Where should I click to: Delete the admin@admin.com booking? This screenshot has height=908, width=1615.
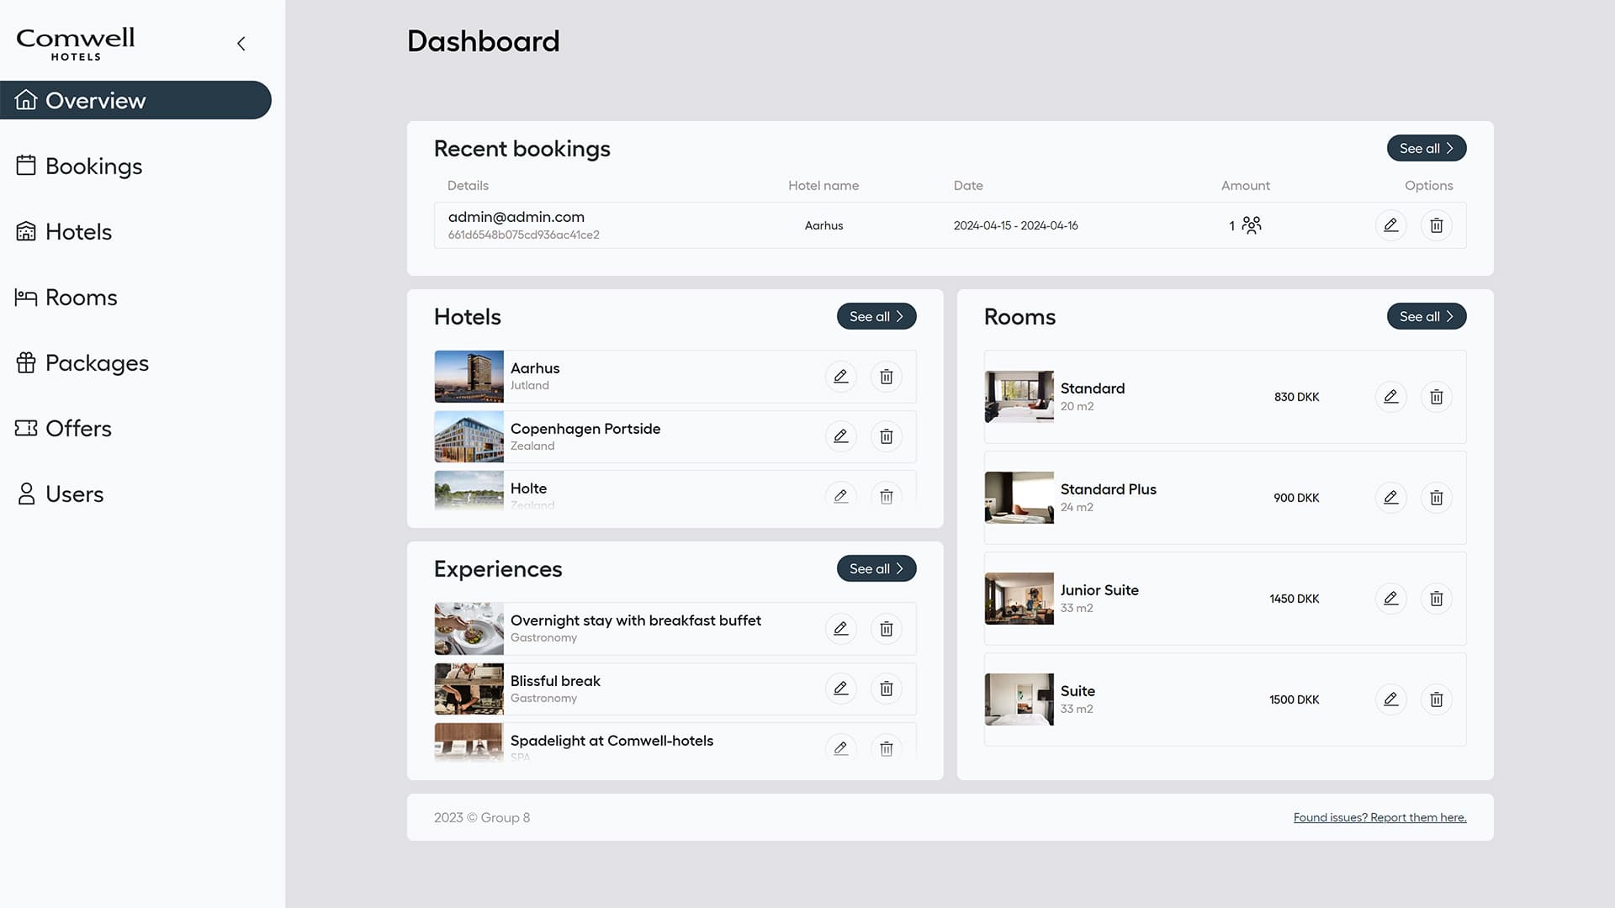(1436, 225)
